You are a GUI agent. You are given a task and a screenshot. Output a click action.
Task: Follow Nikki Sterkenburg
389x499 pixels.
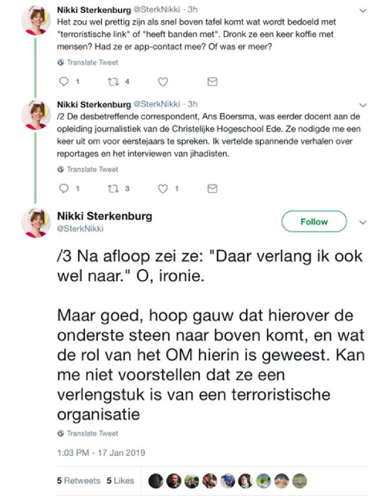[x=314, y=222]
